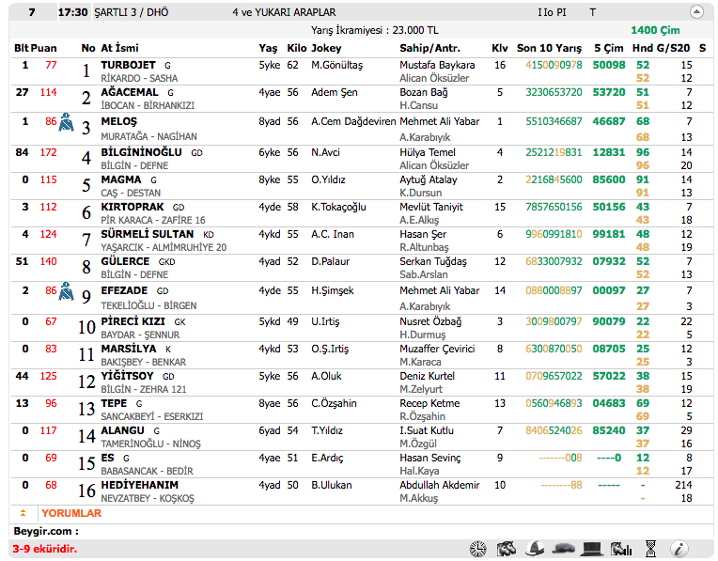Open horse TURBOJET details
718x561 pixels.
pyautogui.click(x=128, y=65)
